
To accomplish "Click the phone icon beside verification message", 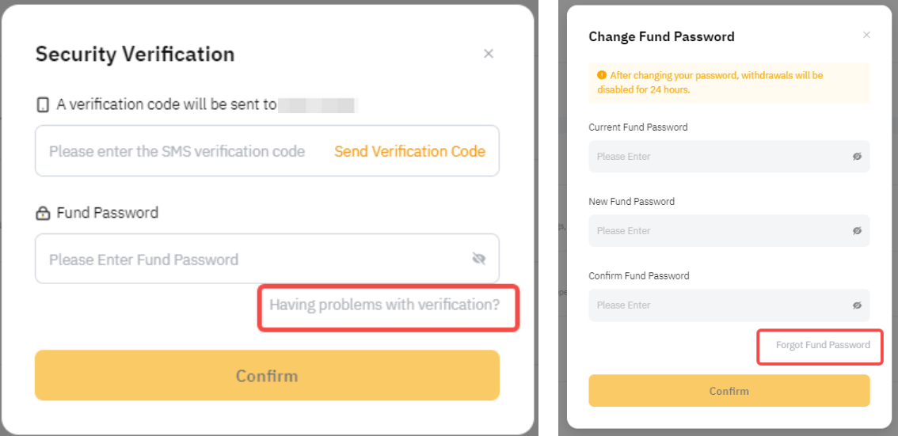I will pos(43,104).
